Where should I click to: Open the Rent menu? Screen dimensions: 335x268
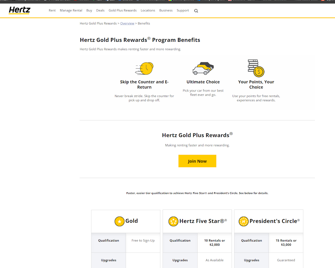pos(52,10)
